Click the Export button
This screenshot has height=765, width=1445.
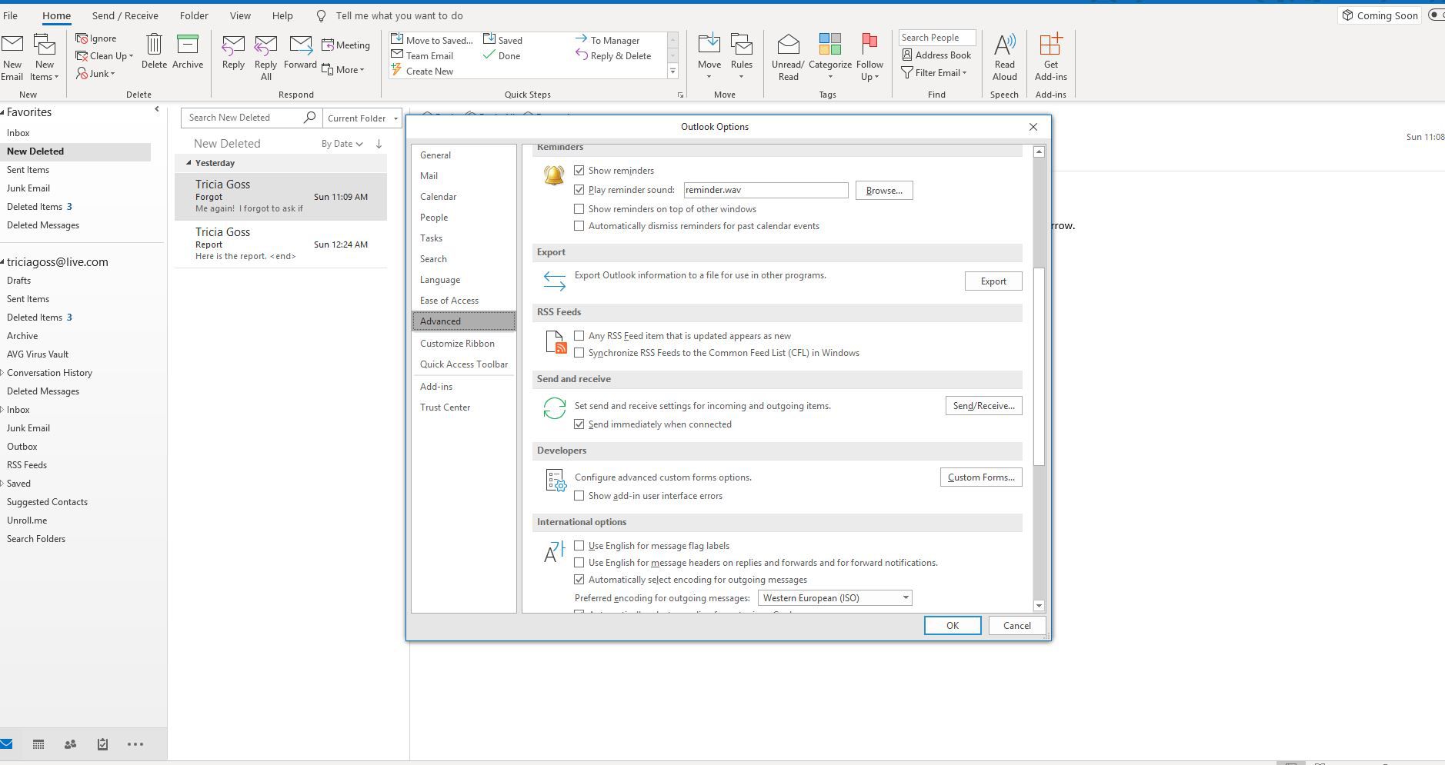[993, 281]
